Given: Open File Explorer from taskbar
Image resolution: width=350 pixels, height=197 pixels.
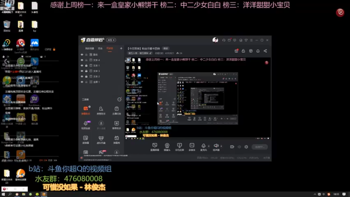Looking at the screenshot, I should [x=24, y=194].
